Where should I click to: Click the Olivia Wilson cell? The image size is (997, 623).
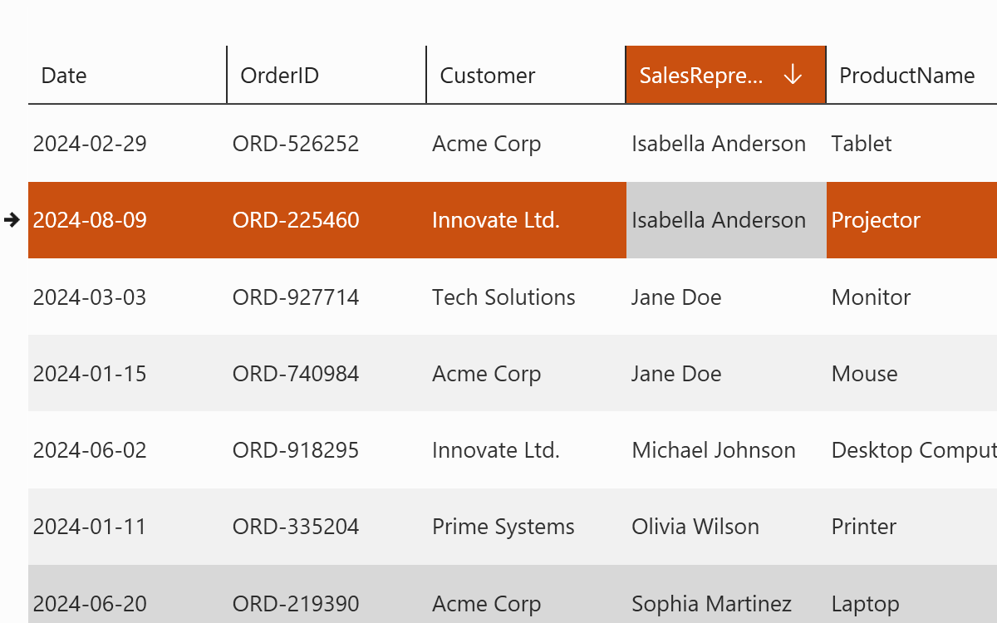tap(695, 527)
